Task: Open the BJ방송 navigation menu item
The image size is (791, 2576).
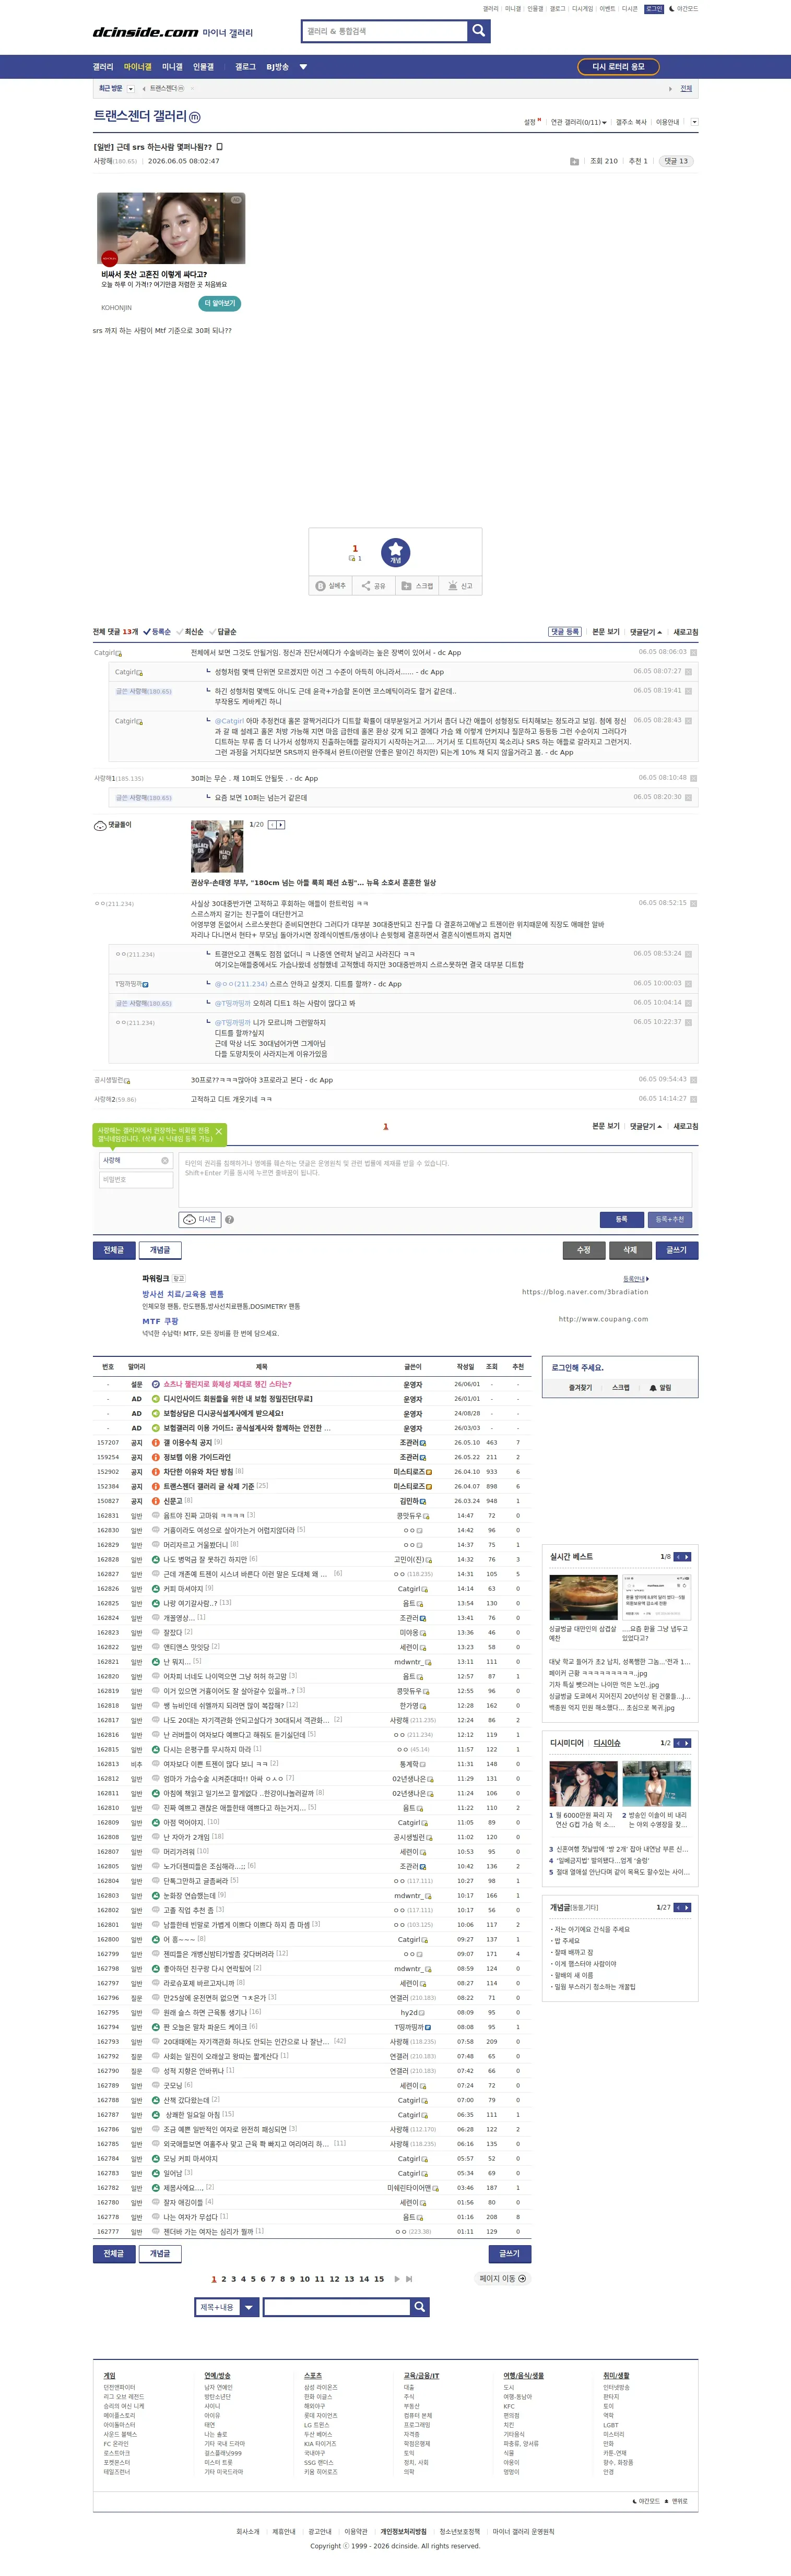Action: 277,67
